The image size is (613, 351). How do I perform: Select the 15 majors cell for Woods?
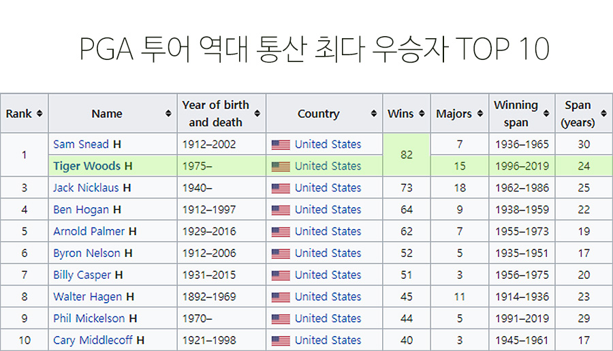(460, 166)
